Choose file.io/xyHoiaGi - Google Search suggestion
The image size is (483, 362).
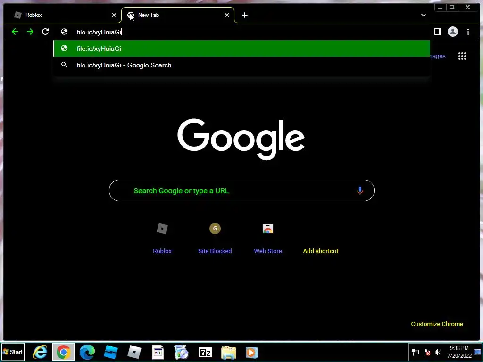pos(242,65)
